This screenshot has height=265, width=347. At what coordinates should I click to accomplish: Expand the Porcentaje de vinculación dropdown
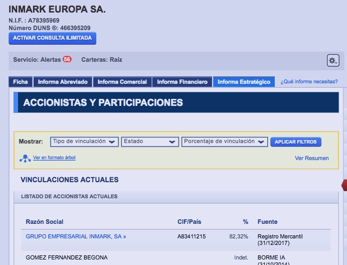click(225, 142)
